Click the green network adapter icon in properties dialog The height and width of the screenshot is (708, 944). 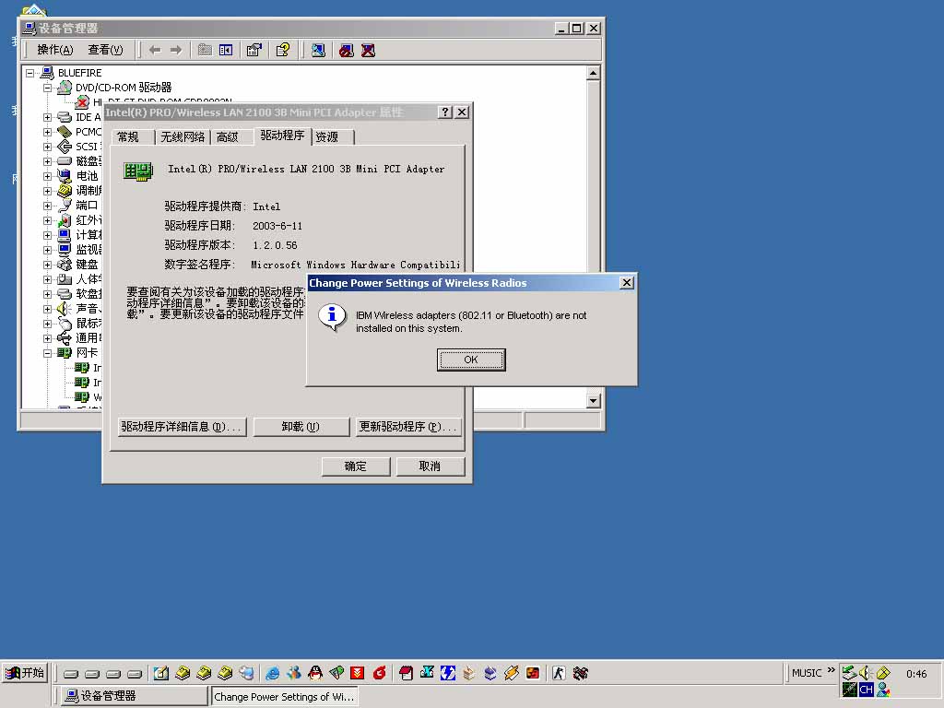coord(138,171)
